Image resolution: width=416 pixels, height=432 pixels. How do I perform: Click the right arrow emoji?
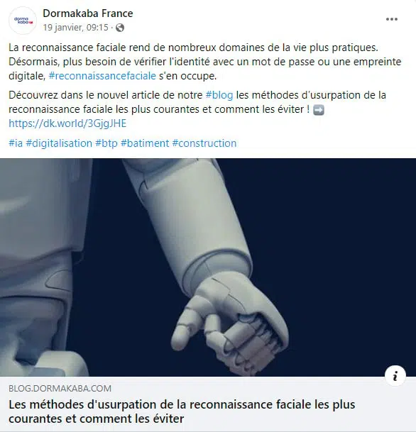pos(319,110)
